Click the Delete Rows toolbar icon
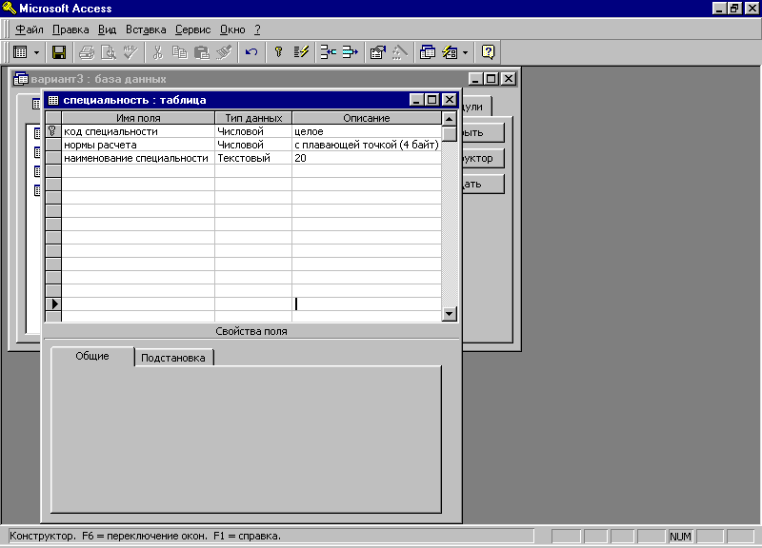Screen dimensions: 762x548 [350, 52]
